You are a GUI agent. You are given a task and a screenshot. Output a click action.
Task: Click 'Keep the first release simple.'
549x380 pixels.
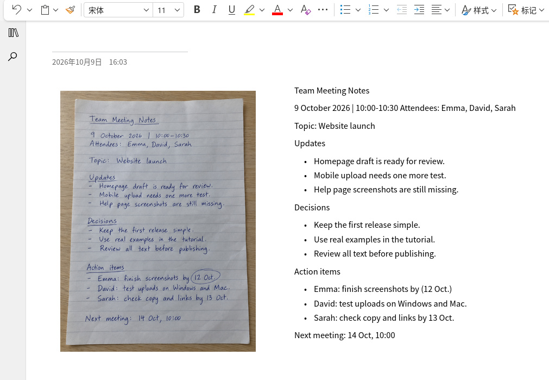tap(367, 225)
